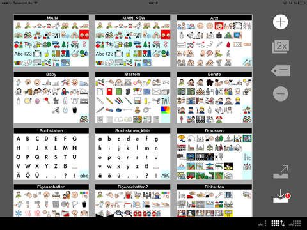Delete the board with the minus circle button
307x230 pixels.
coord(281,93)
